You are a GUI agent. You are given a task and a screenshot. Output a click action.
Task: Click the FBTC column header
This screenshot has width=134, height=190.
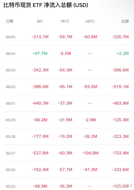[65, 21]
